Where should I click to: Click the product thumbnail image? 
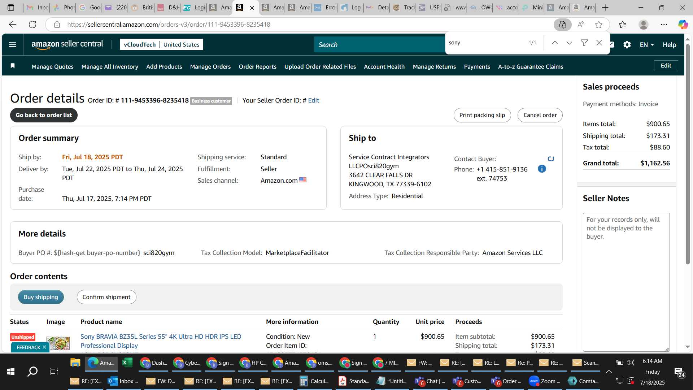click(58, 343)
